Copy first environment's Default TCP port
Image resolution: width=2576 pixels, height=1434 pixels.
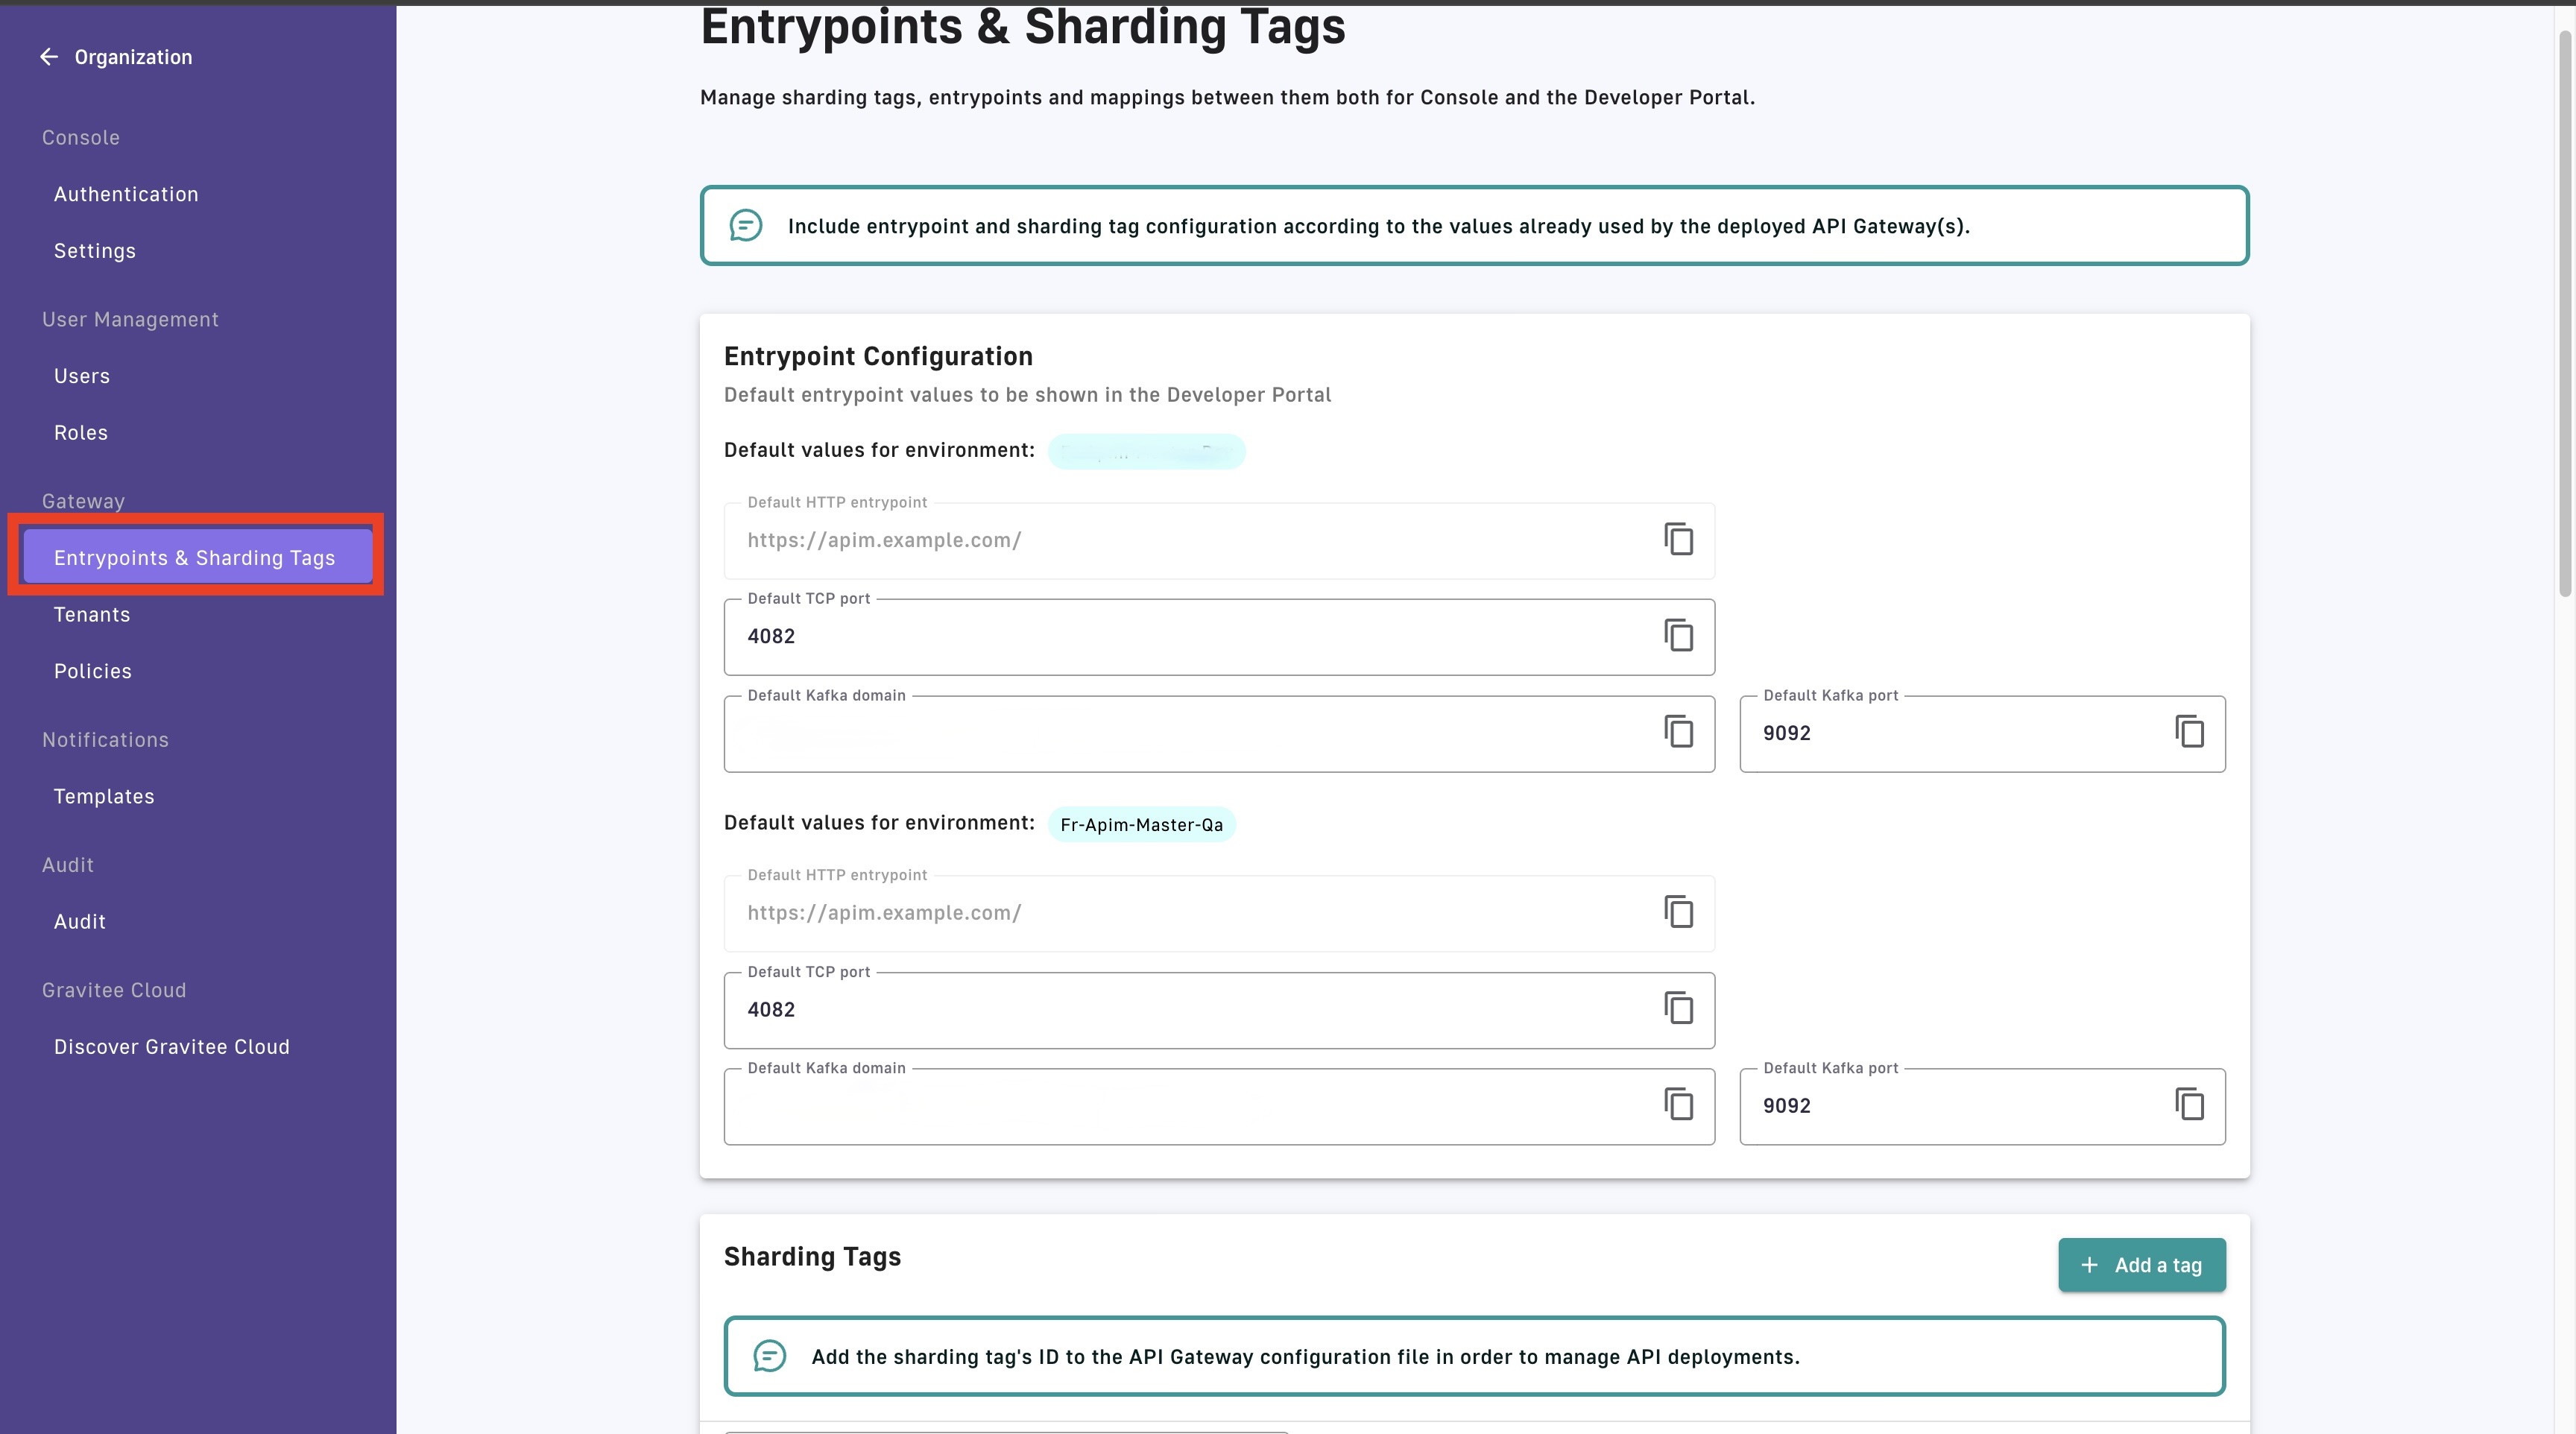1678,635
